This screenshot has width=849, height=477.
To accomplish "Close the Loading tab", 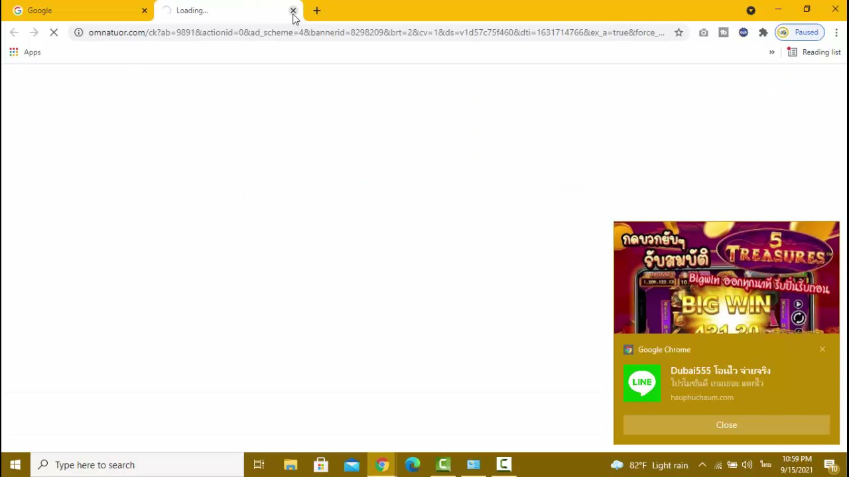I will tap(293, 11).
